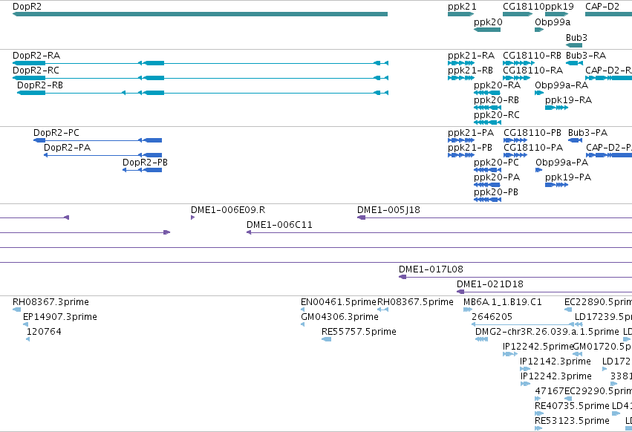Select the ppk20-PA protein feature
Screen dimensions: 632x432
(487, 185)
